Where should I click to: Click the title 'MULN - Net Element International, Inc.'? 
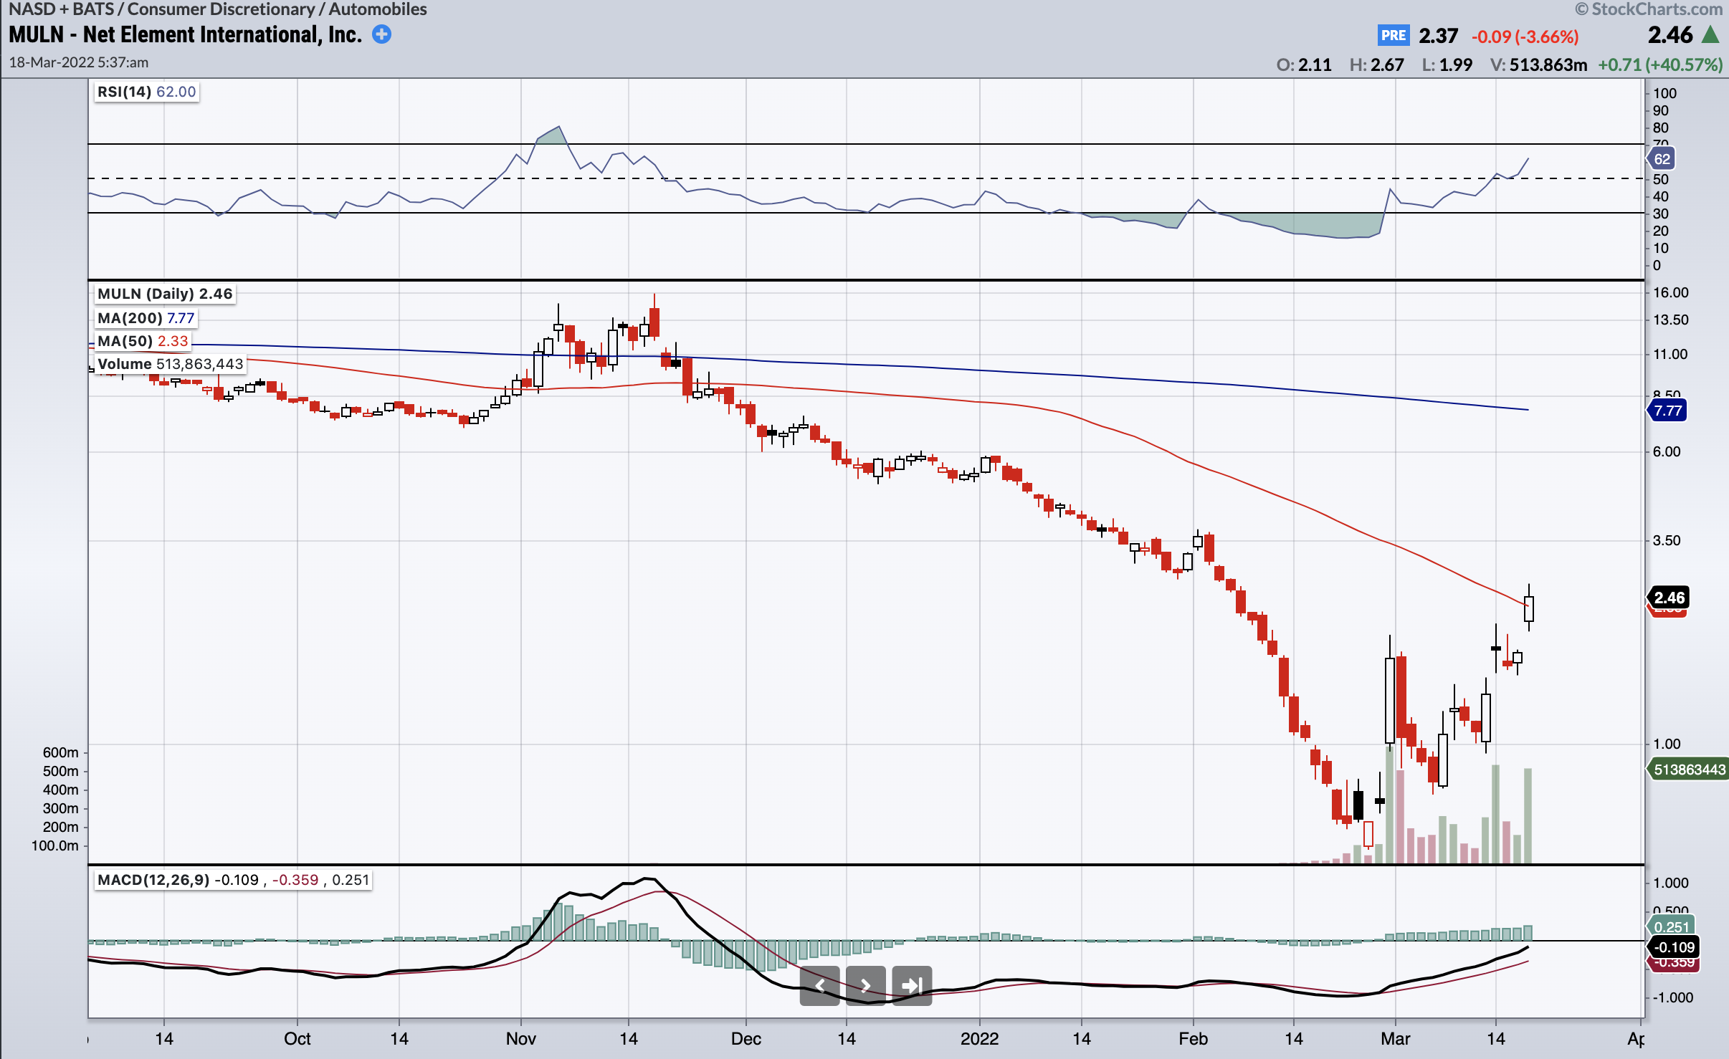(186, 34)
